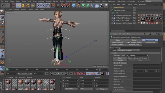Switch to Static Poses & Offsets tab

(134, 42)
